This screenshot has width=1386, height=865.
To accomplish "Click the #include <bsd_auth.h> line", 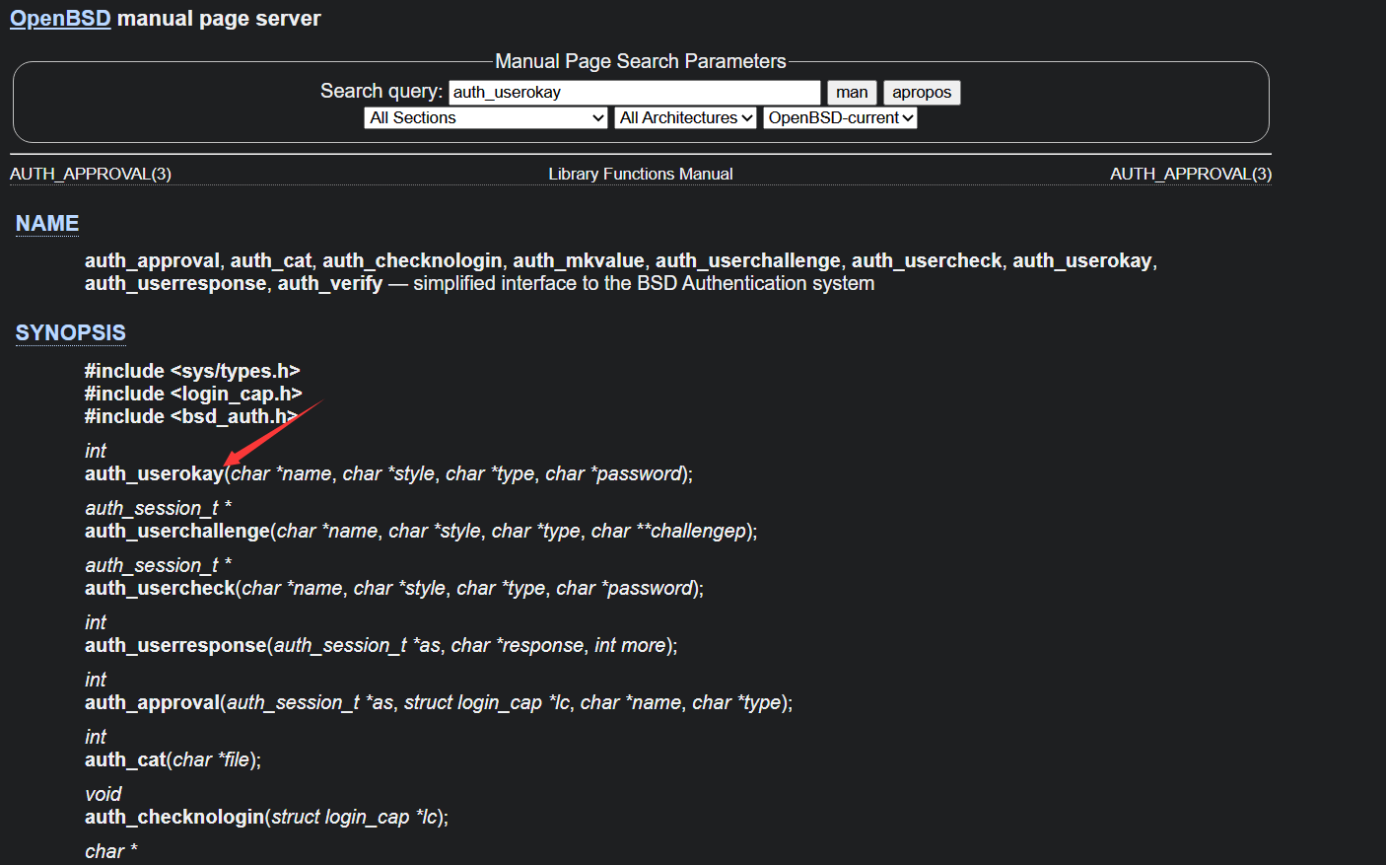I will pos(191,417).
